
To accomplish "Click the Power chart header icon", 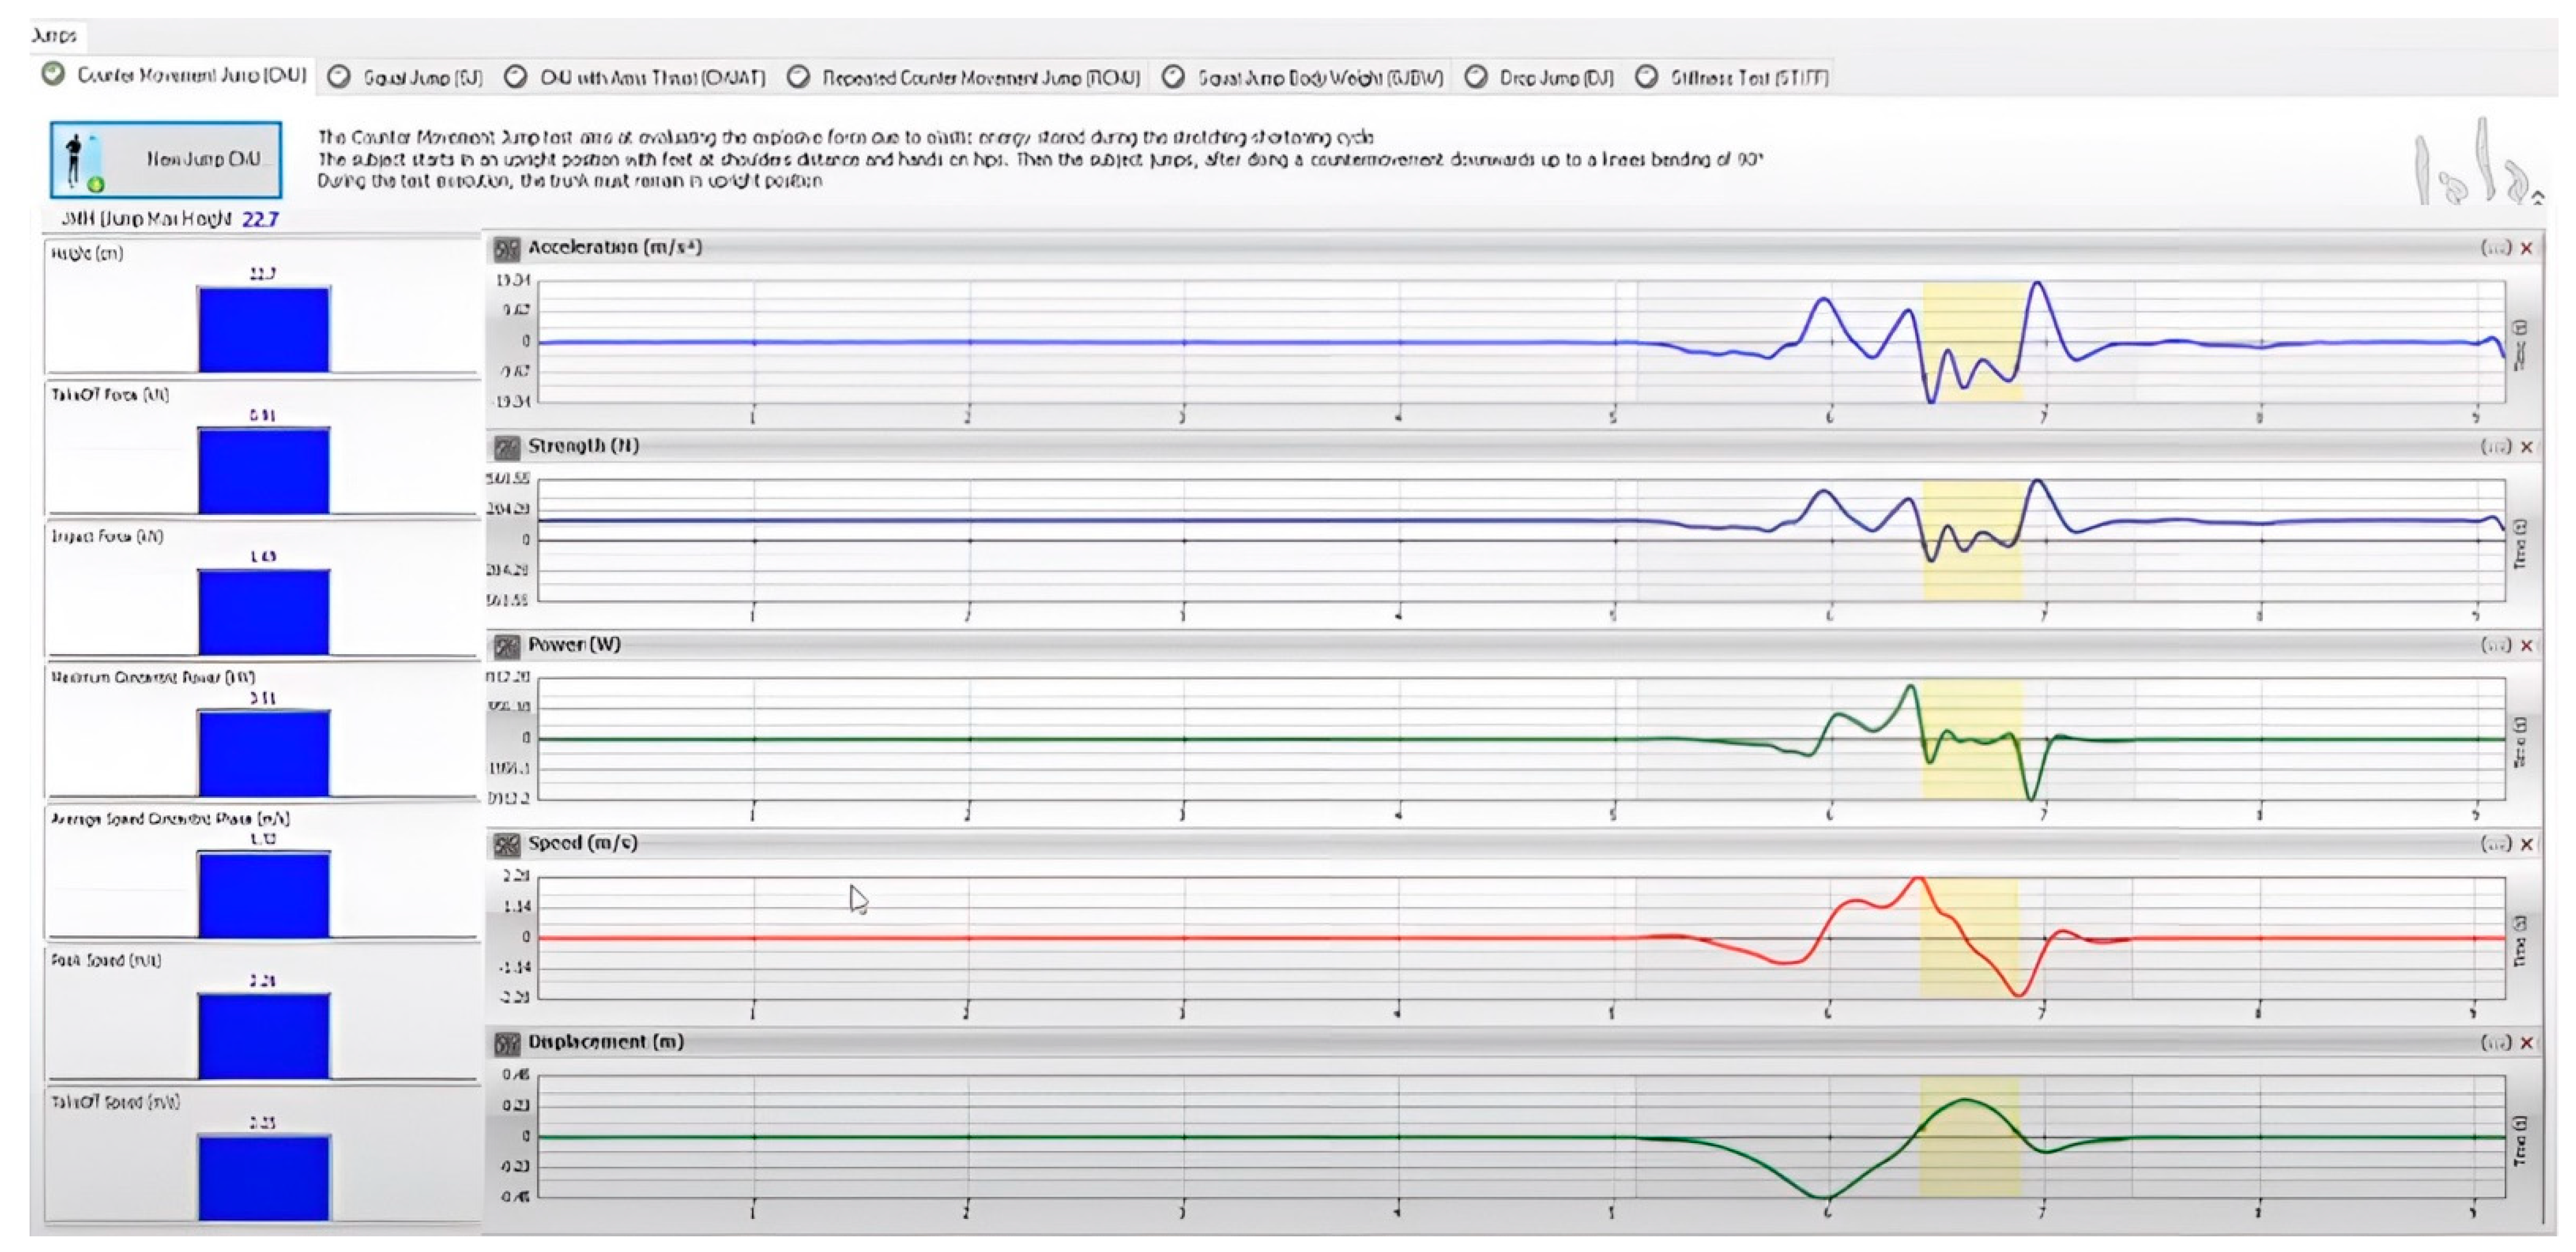I will [507, 646].
